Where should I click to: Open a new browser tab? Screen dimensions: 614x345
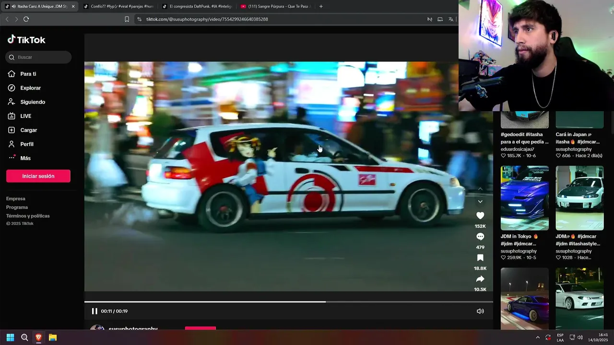click(321, 6)
